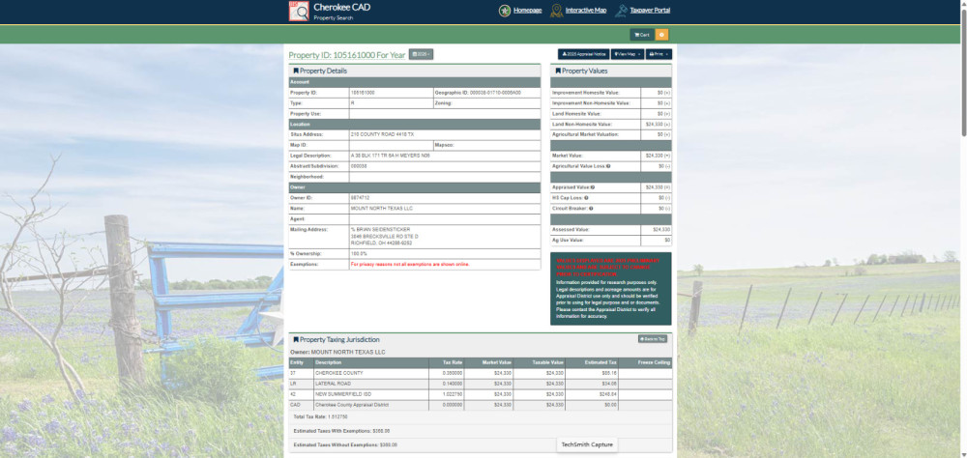Image resolution: width=967 pixels, height=458 pixels.
Task: Select Total Tax Rate 1.512750 line
Action: (x=320, y=416)
